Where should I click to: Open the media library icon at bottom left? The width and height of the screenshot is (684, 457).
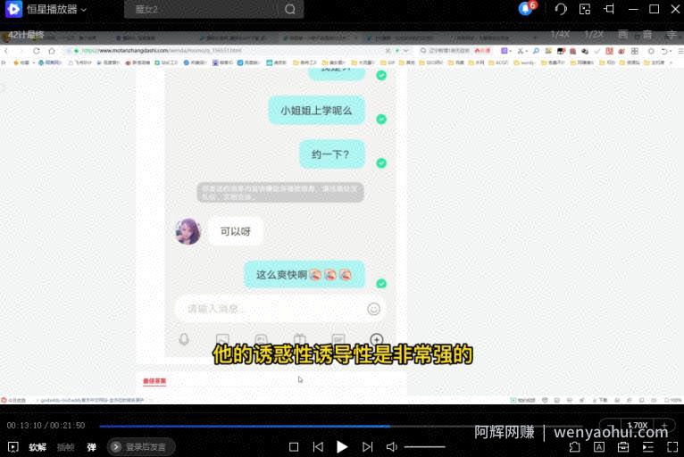pyautogui.click(x=13, y=447)
